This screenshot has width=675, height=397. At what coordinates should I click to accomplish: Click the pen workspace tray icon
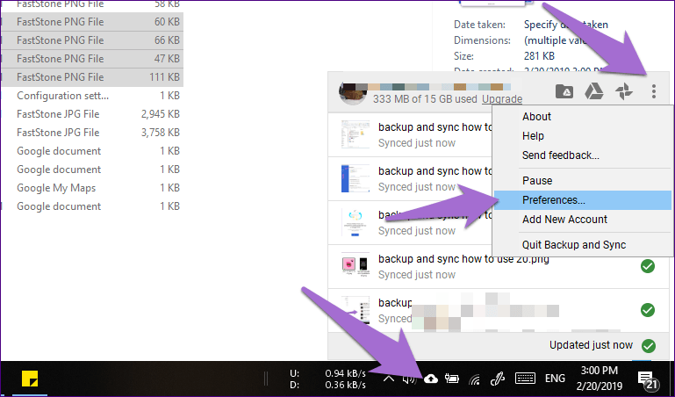(x=497, y=379)
